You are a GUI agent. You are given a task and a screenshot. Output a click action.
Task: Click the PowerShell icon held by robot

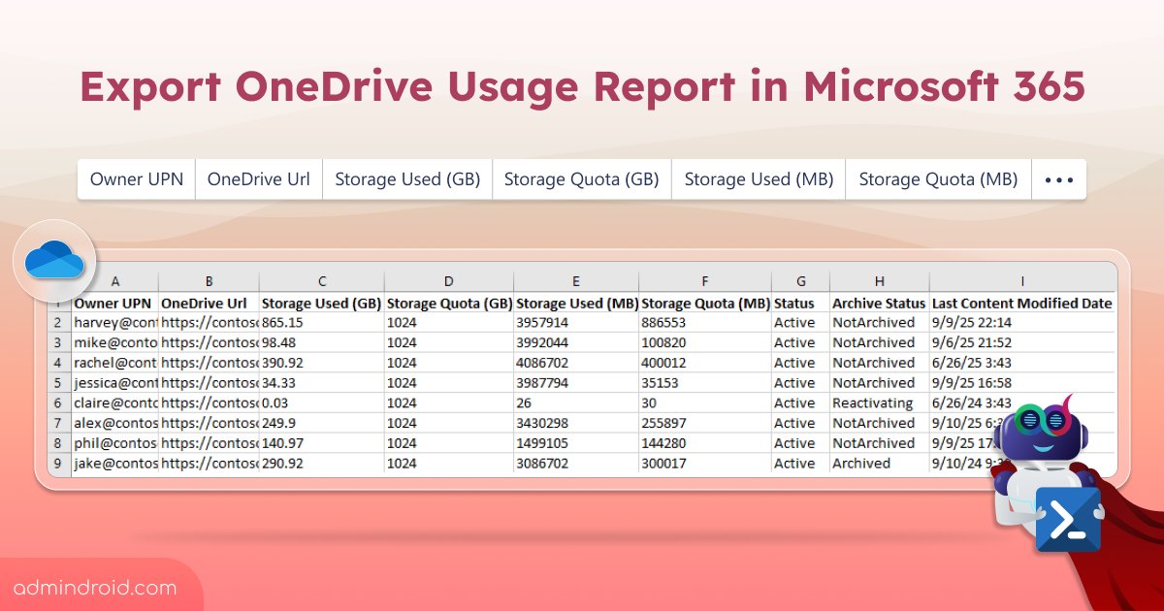click(x=1068, y=520)
